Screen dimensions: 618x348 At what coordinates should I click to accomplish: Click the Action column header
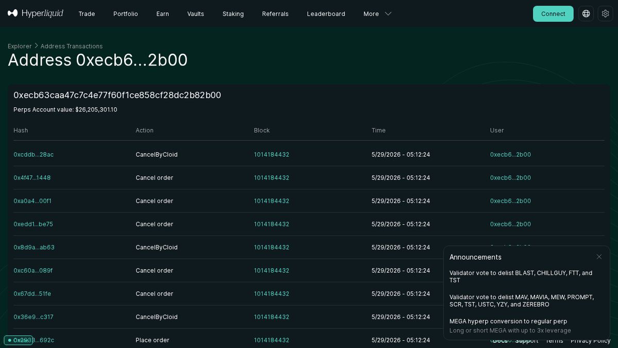(x=145, y=130)
